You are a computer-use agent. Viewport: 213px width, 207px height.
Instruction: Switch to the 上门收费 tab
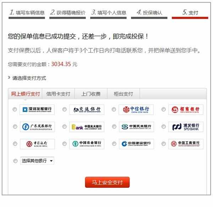tap(91, 94)
